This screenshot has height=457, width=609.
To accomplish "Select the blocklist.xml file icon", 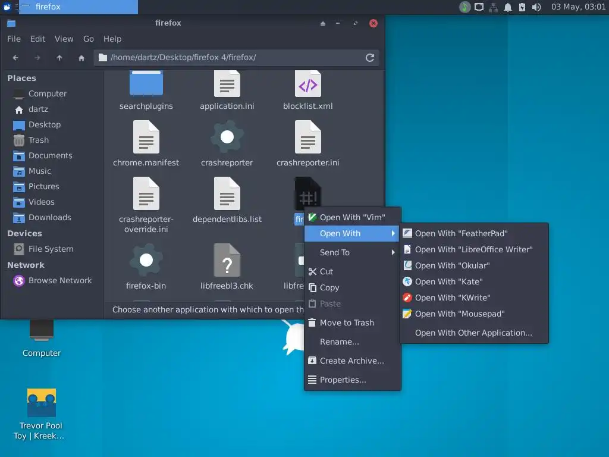I will [307, 83].
